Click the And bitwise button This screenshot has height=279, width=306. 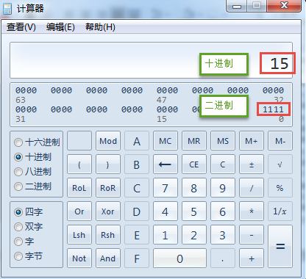click(108, 258)
